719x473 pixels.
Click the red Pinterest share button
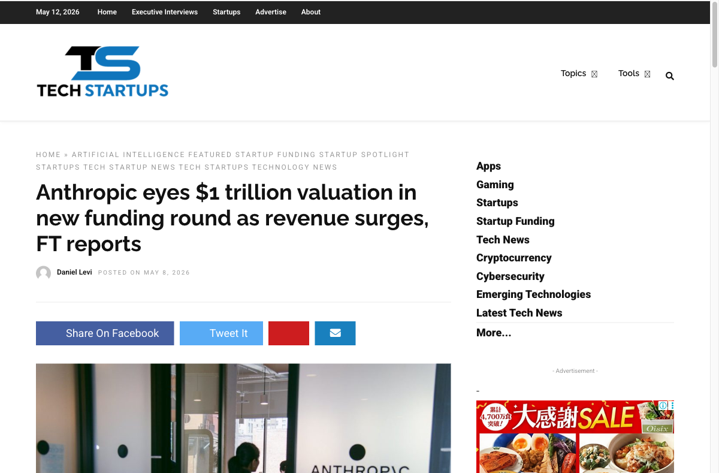point(289,333)
